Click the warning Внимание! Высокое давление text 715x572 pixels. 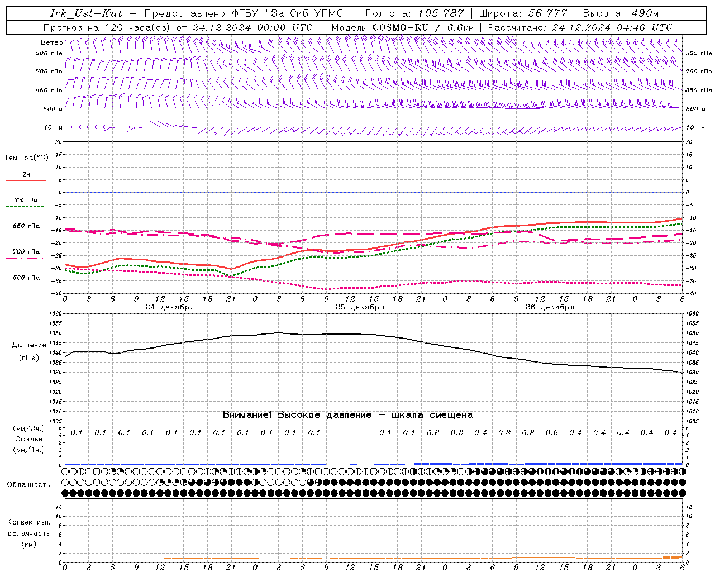coord(297,415)
